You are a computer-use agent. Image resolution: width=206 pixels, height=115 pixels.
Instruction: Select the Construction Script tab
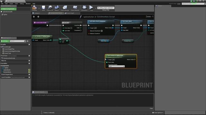click(x=56, y=13)
